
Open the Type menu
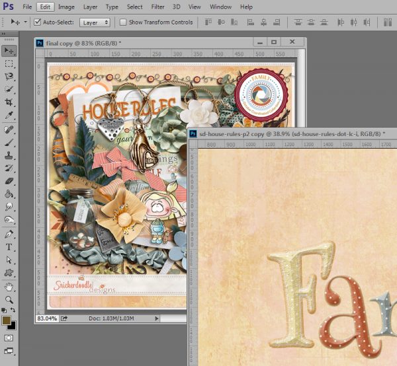point(112,7)
